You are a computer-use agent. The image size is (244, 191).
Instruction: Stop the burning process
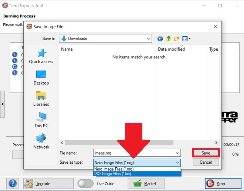[223, 184]
